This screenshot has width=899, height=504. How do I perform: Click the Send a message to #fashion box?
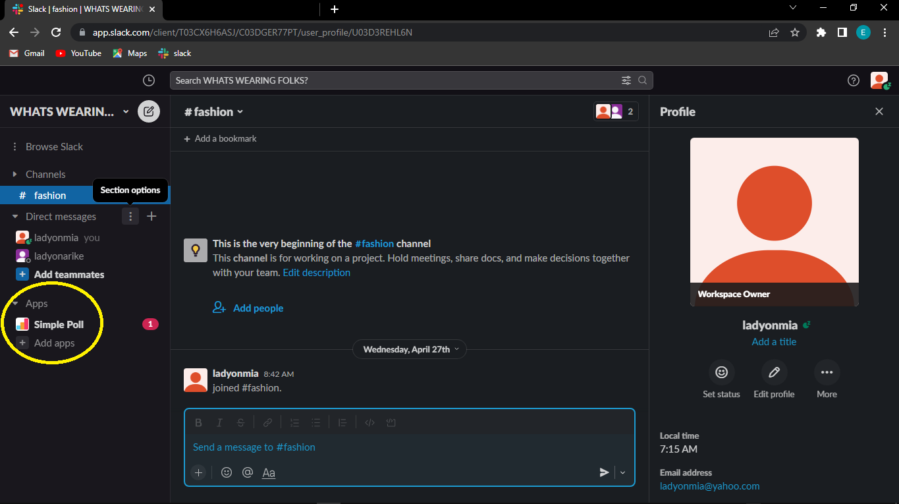(x=410, y=447)
